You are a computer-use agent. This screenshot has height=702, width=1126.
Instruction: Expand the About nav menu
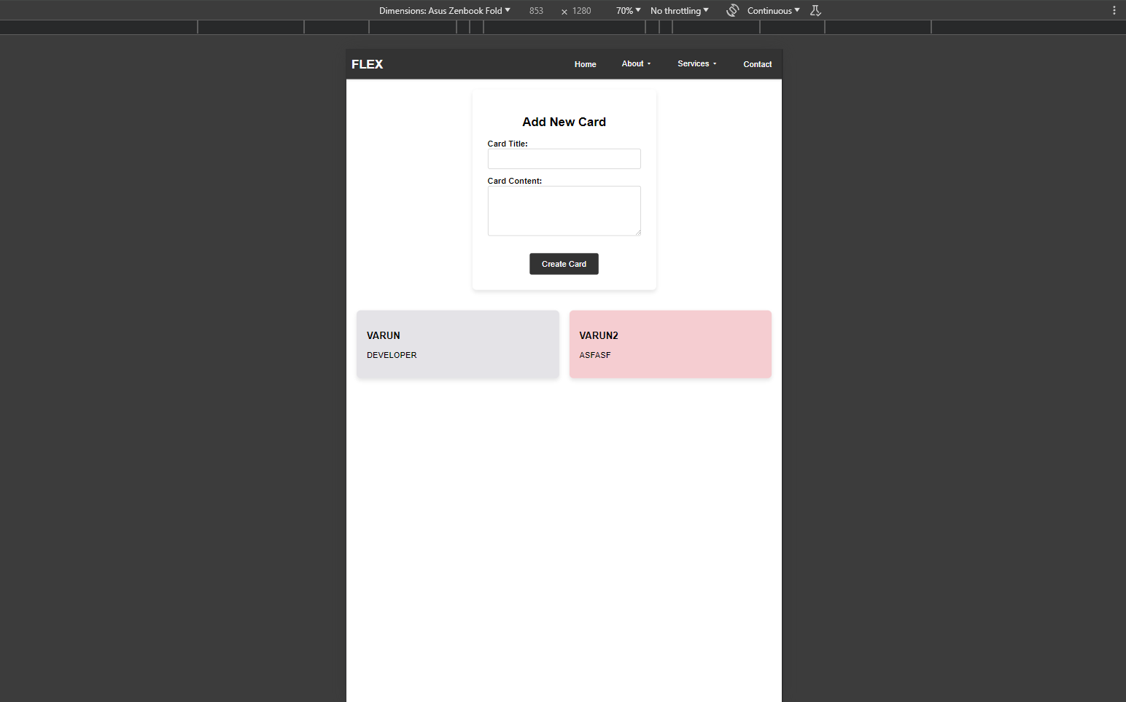636,64
